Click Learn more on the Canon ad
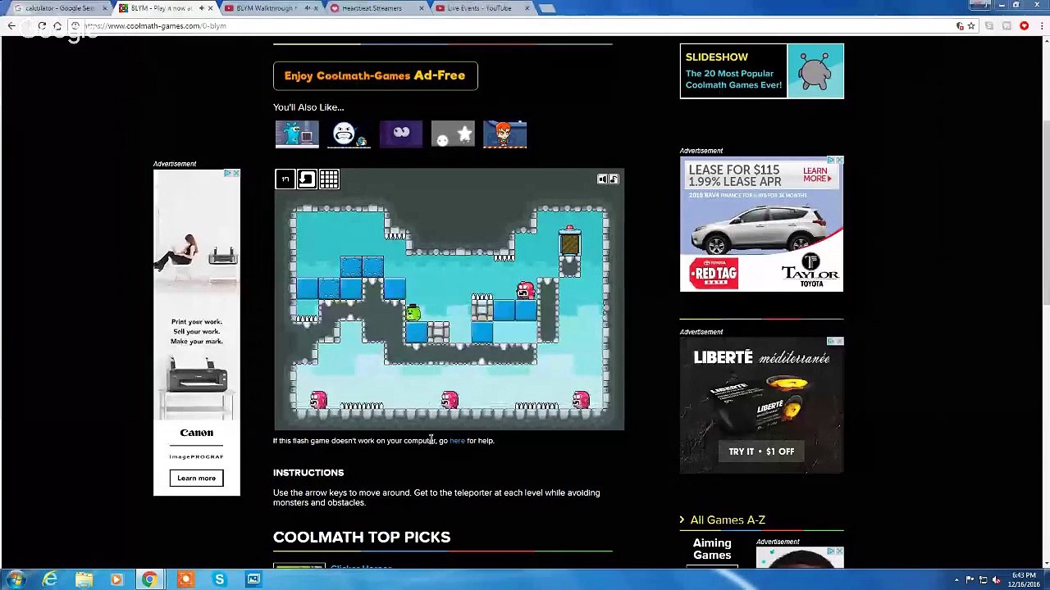 (x=196, y=478)
